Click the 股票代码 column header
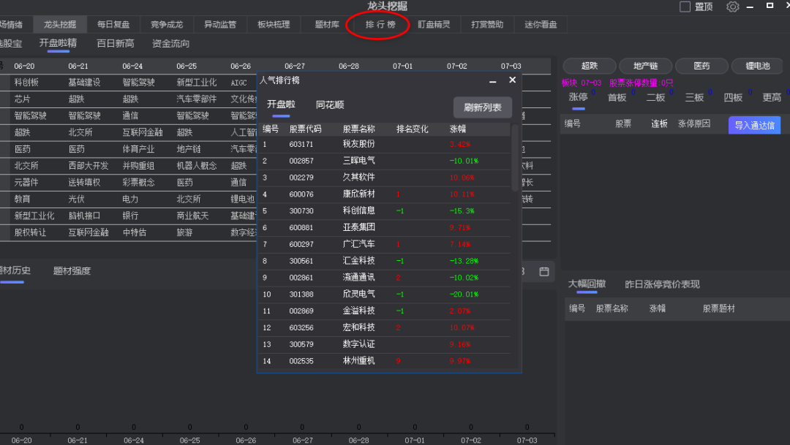The image size is (790, 445). (x=305, y=129)
